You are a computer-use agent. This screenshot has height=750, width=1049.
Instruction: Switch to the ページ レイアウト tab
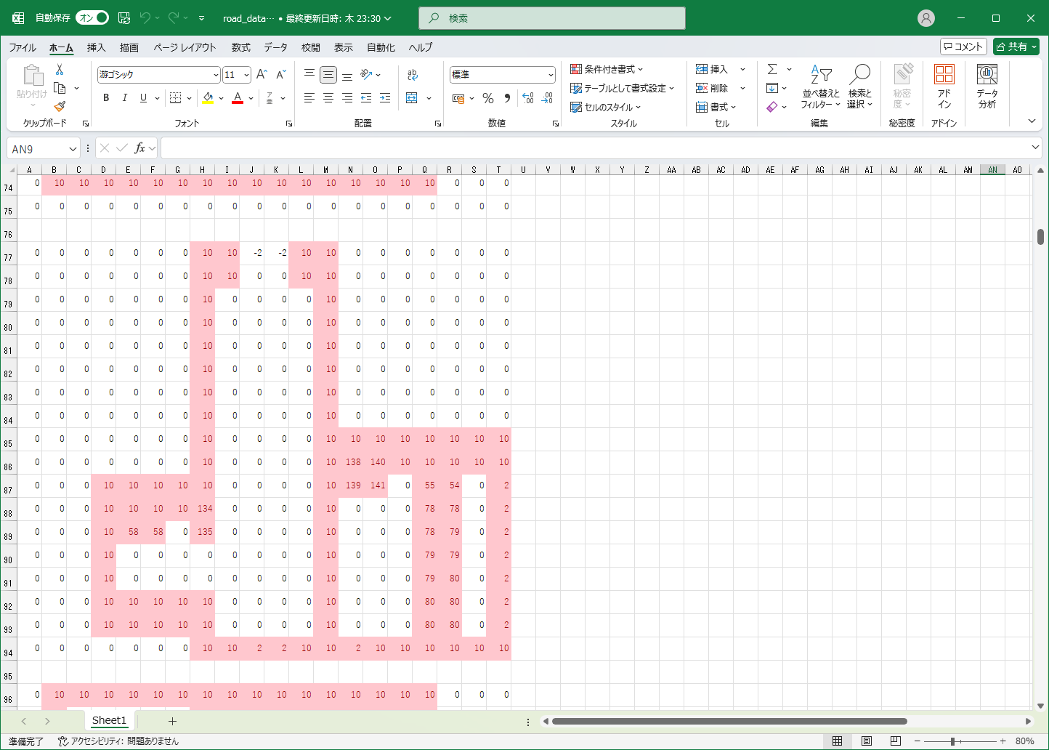pos(185,47)
